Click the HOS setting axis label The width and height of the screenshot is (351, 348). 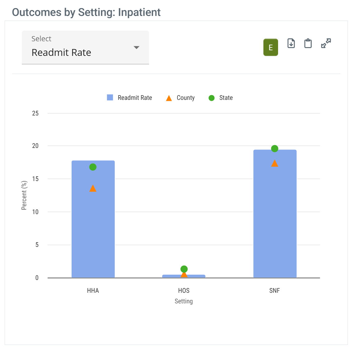[184, 291]
